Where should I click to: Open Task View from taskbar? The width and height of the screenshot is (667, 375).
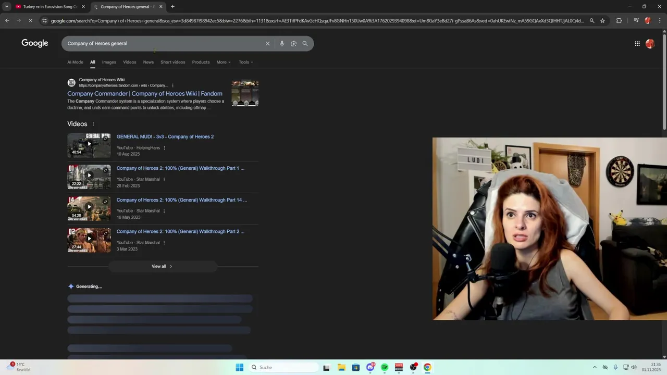coord(326,367)
